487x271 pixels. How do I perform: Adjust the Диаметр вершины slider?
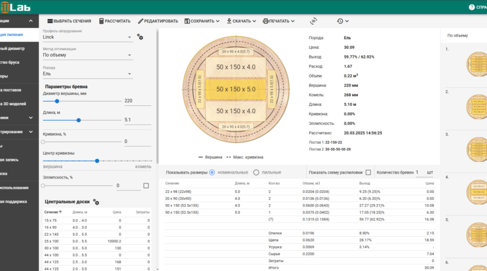pos(57,101)
